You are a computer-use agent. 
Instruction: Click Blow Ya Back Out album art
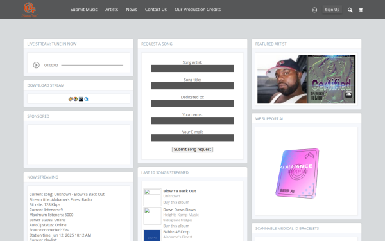[152, 197]
